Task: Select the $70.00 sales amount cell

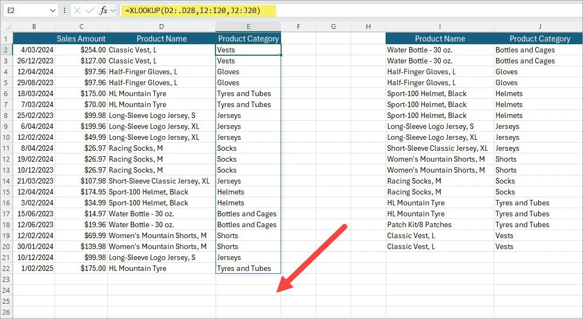Action: point(81,104)
